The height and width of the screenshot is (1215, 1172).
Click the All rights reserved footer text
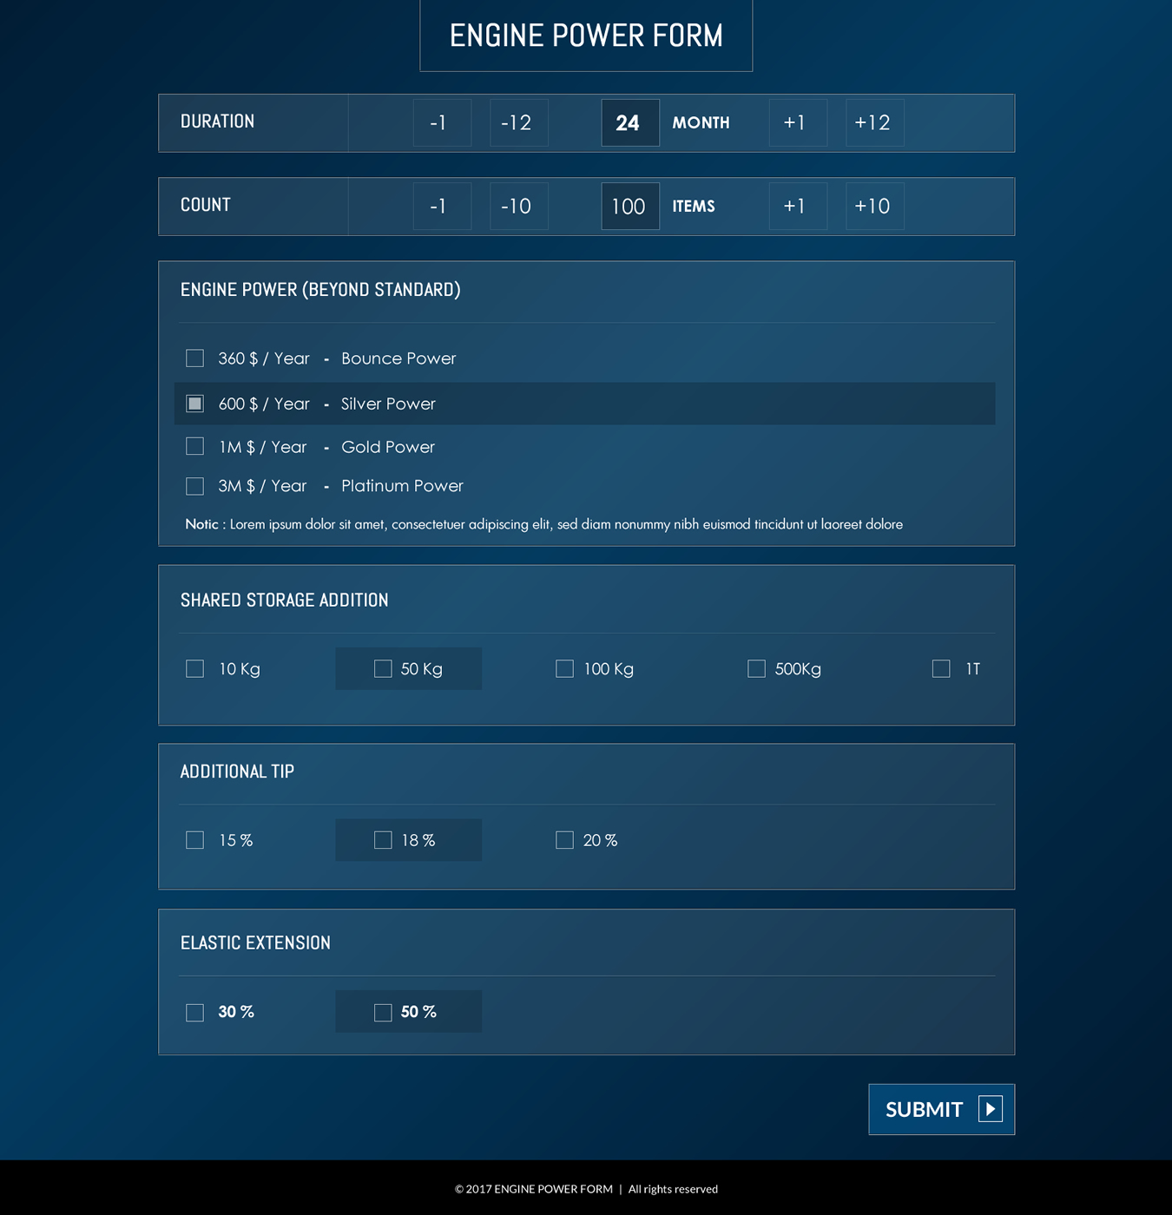point(673,1189)
